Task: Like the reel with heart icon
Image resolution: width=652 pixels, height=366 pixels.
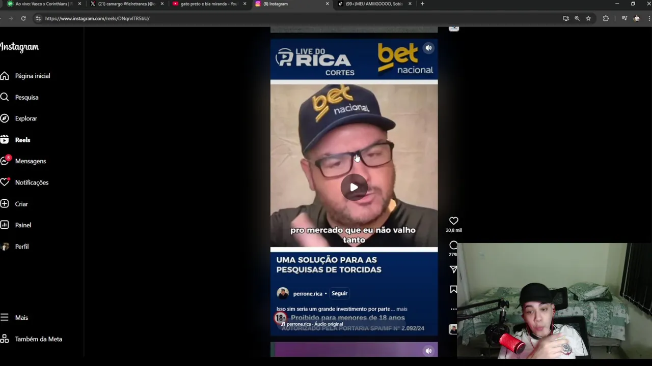Action: tap(453, 221)
